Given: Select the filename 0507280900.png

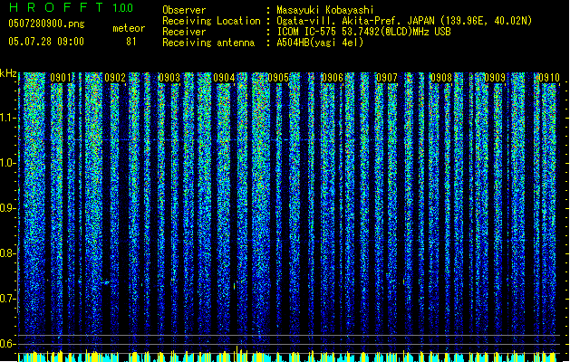Looking at the screenshot, I should [46, 24].
